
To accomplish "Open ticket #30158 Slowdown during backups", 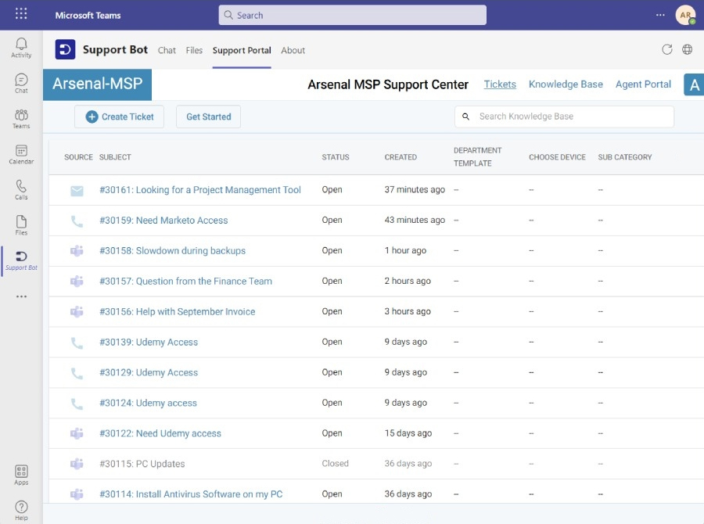I will (x=172, y=250).
